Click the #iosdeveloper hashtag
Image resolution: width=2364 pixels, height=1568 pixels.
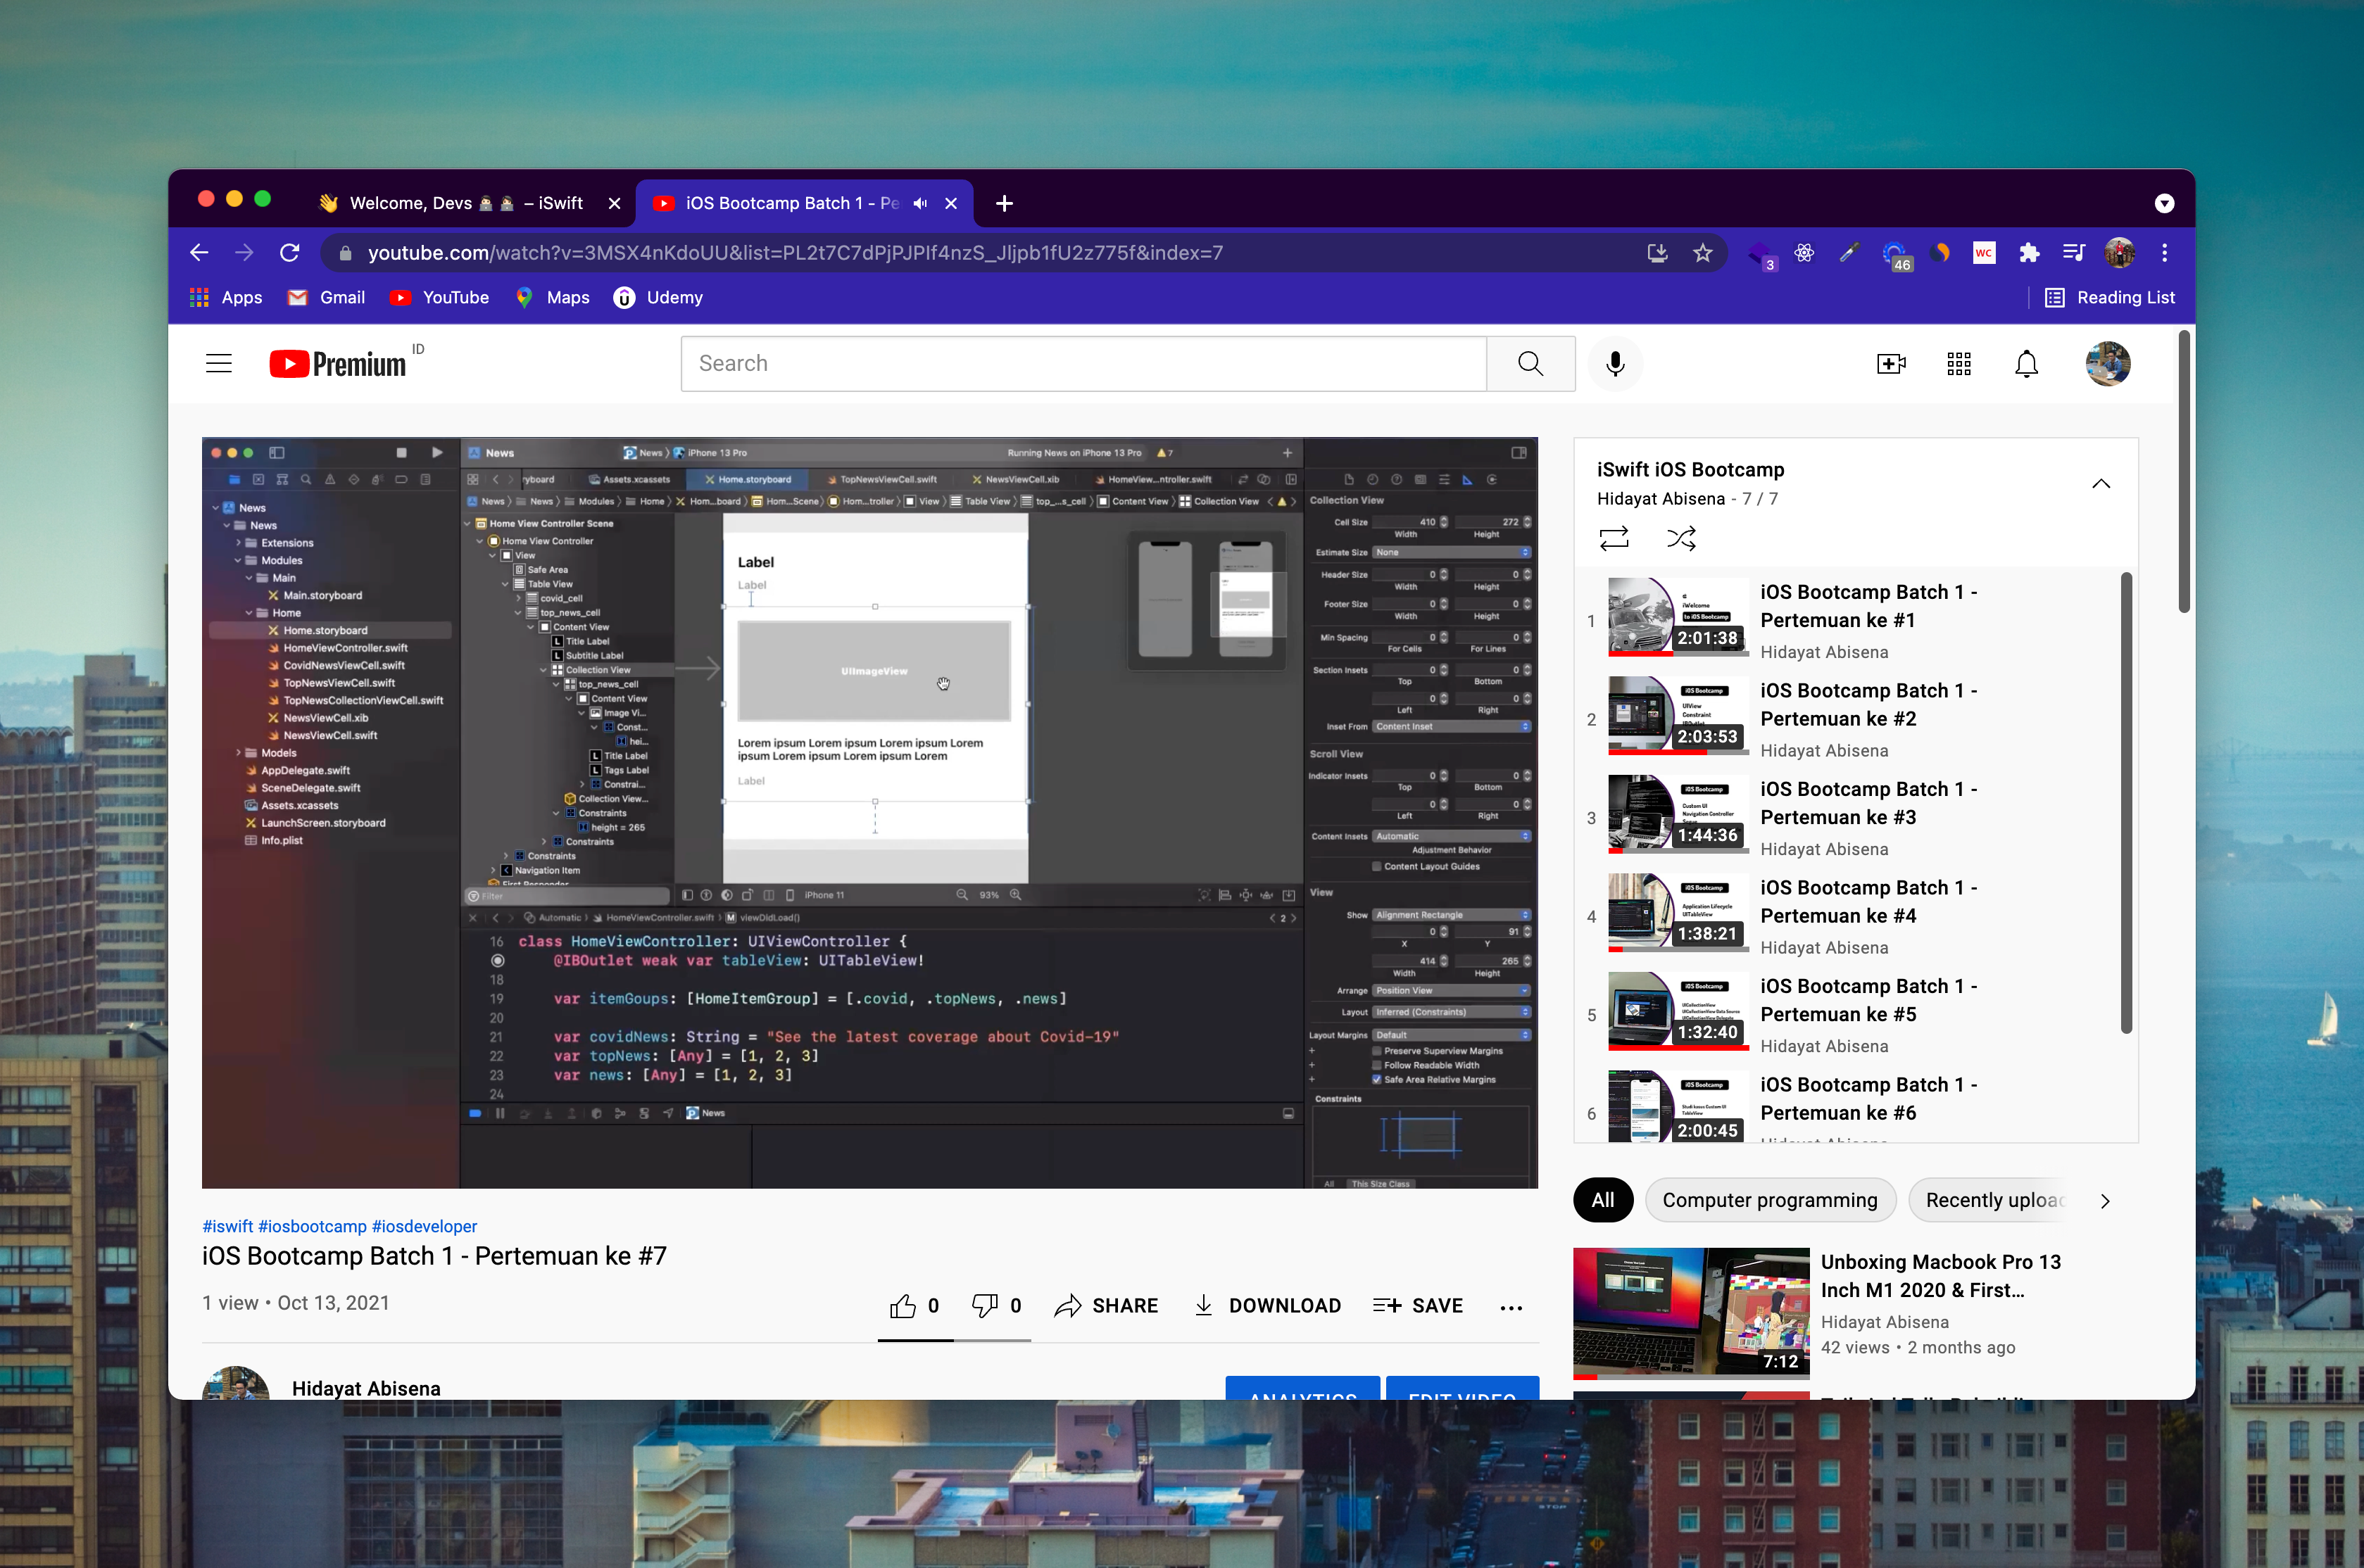(424, 1226)
